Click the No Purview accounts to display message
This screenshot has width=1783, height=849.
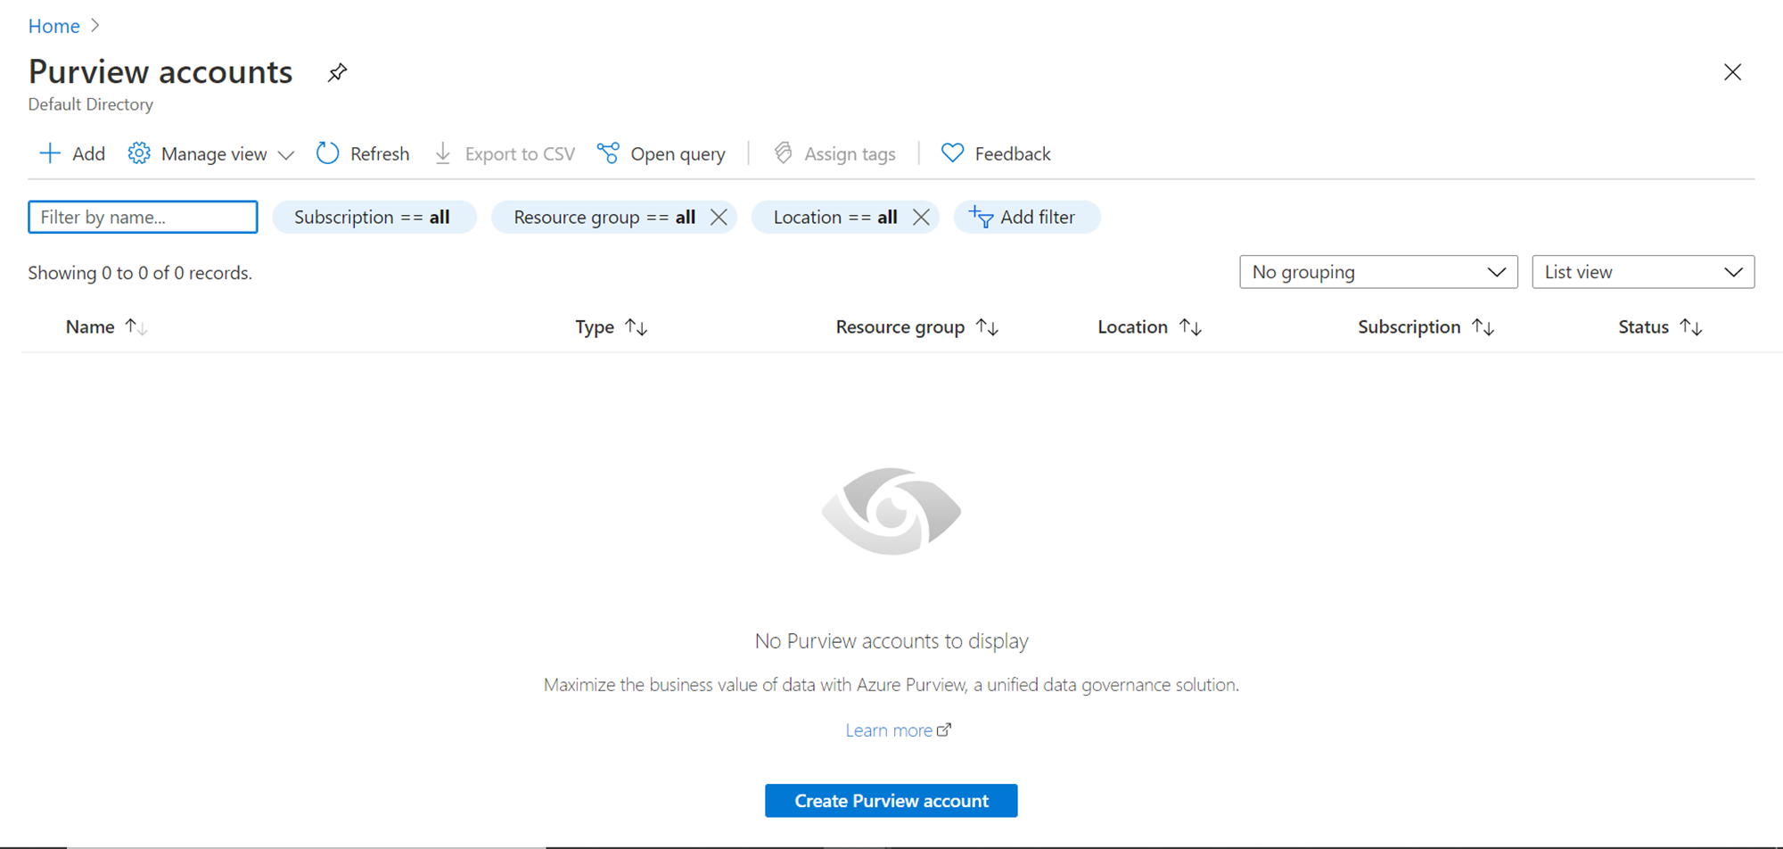coord(891,641)
